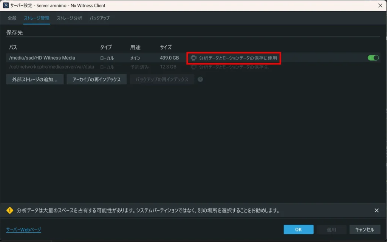
Task: Click the サイズ column header
Action: tap(166, 47)
